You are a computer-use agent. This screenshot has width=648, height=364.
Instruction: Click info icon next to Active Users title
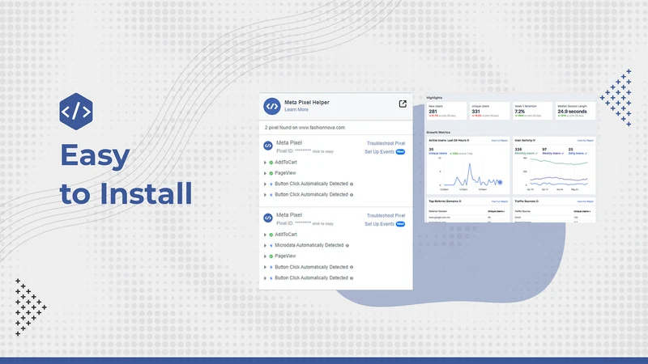click(468, 140)
